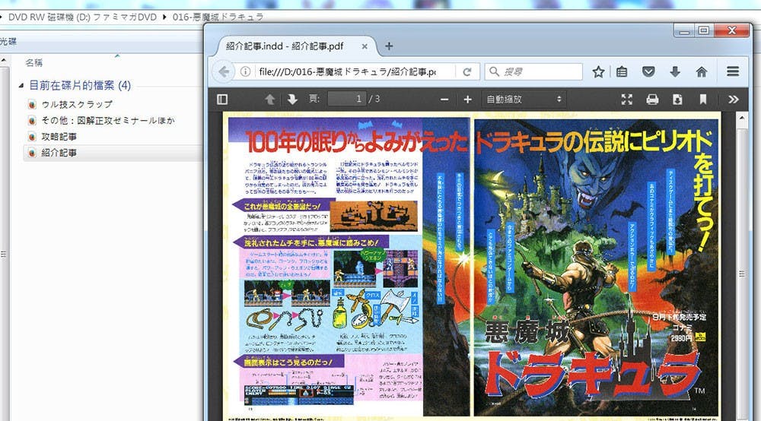This screenshot has width=761, height=421.
Task: Click the page number field
Action: (x=348, y=100)
